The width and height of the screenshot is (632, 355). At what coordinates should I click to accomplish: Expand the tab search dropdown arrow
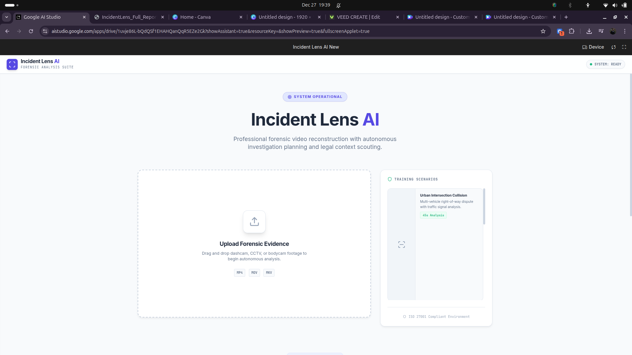[7, 17]
